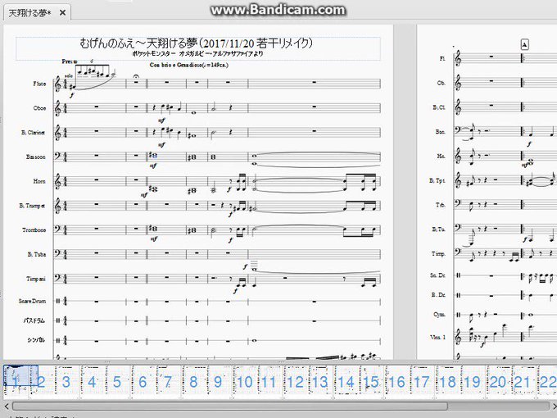Select the Presto tempo marking
Screen dimensions: 557x418
click(x=70, y=61)
